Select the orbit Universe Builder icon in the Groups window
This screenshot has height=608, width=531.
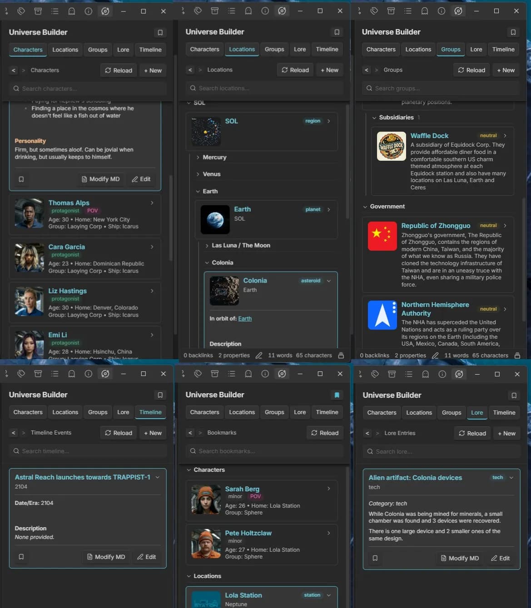pos(458,11)
